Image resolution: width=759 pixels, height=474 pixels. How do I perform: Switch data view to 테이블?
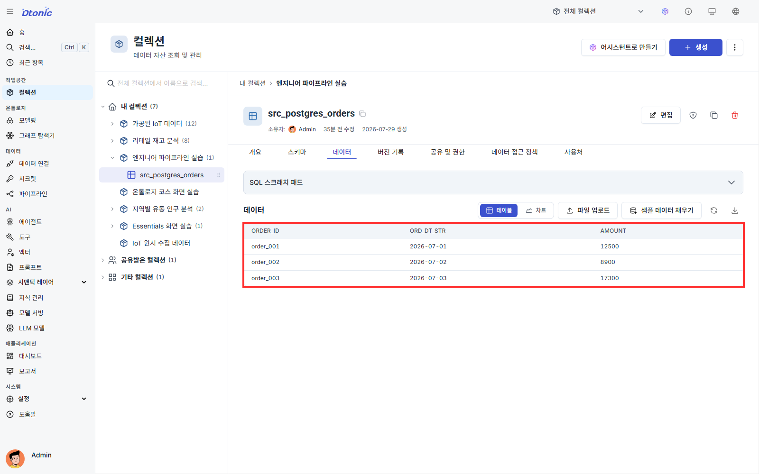click(x=499, y=210)
